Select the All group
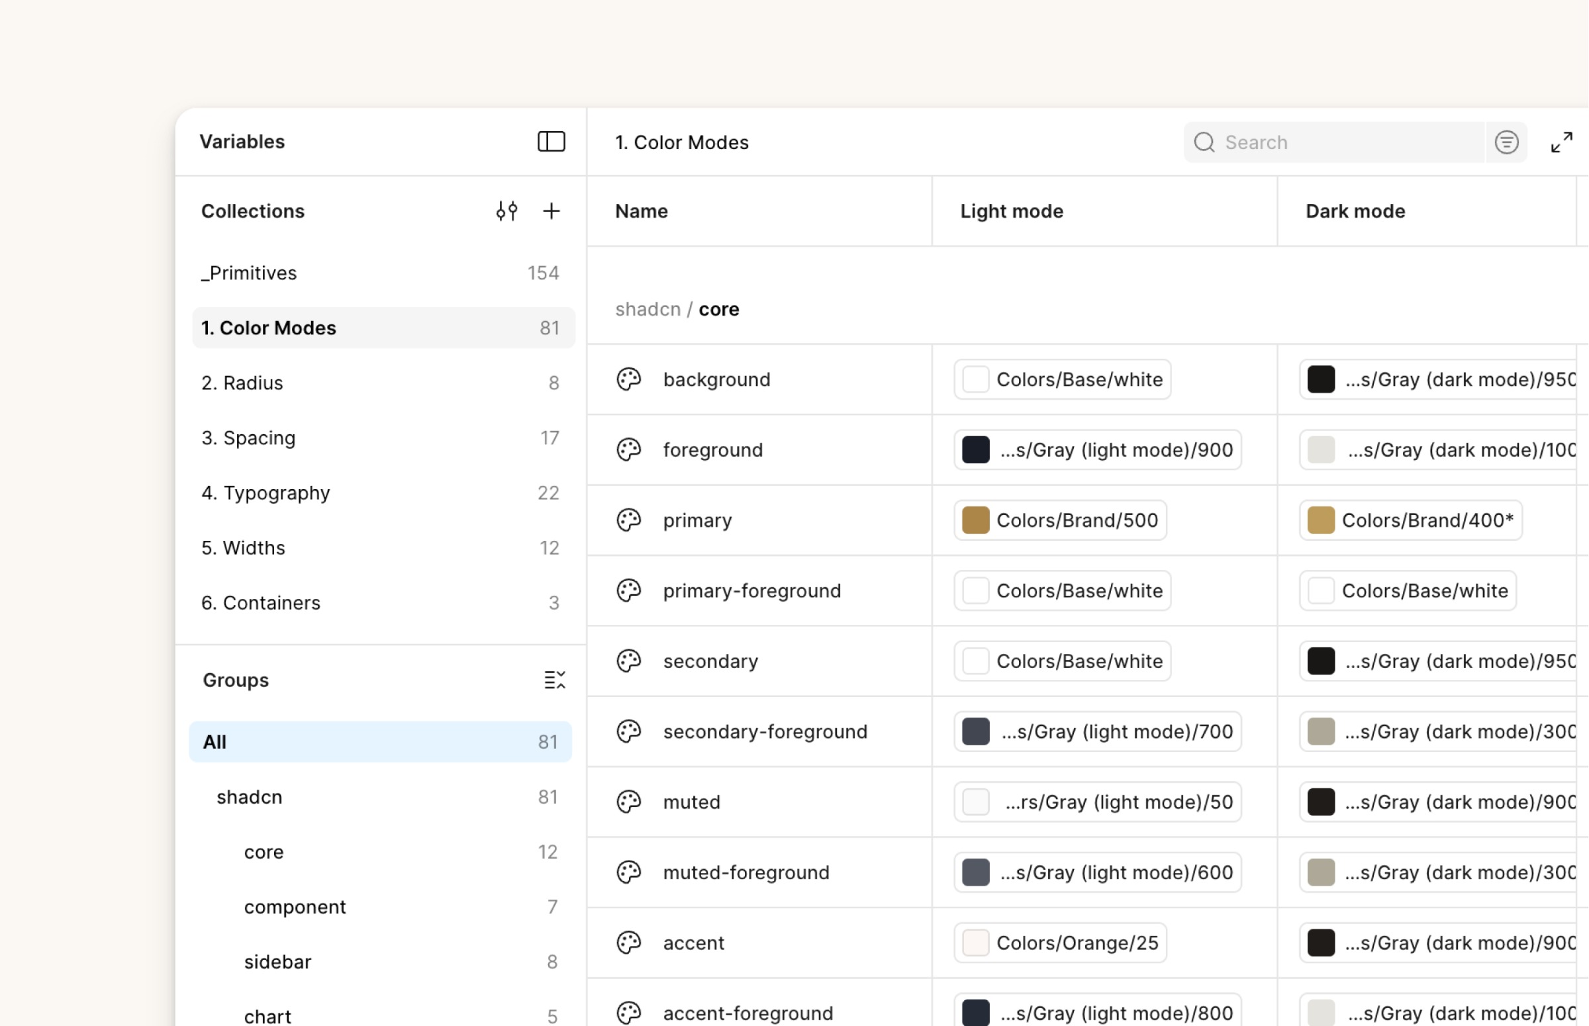The height and width of the screenshot is (1026, 1589). pos(381,741)
